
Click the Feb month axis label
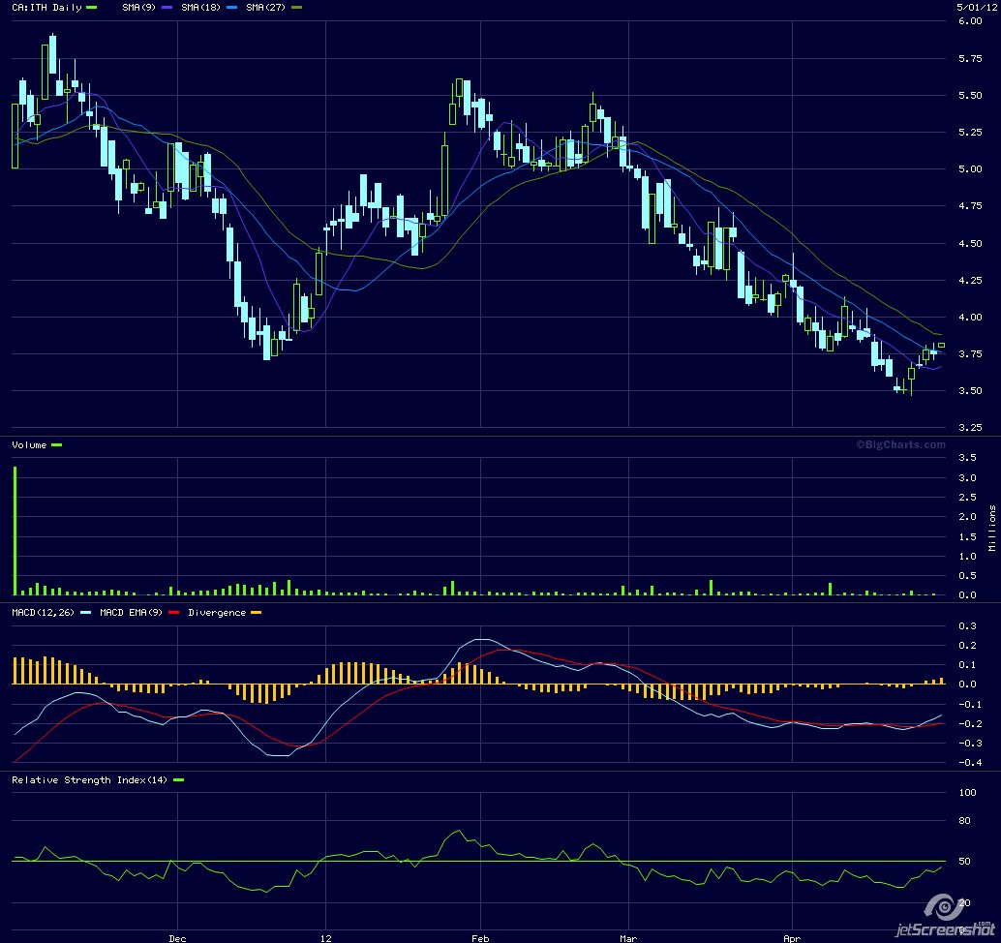point(480,938)
